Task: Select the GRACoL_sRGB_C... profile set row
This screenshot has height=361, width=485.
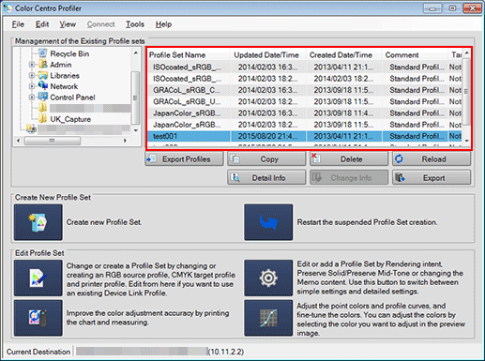Action: (x=304, y=90)
